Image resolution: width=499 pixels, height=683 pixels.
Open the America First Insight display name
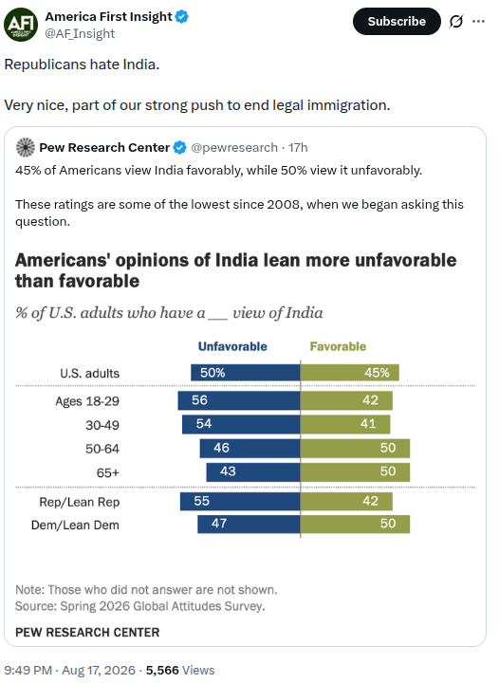tap(109, 16)
